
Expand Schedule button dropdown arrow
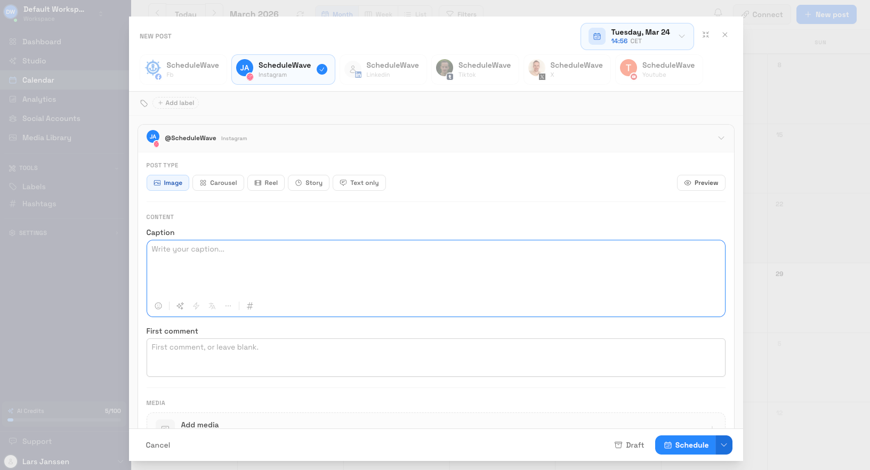click(x=724, y=445)
